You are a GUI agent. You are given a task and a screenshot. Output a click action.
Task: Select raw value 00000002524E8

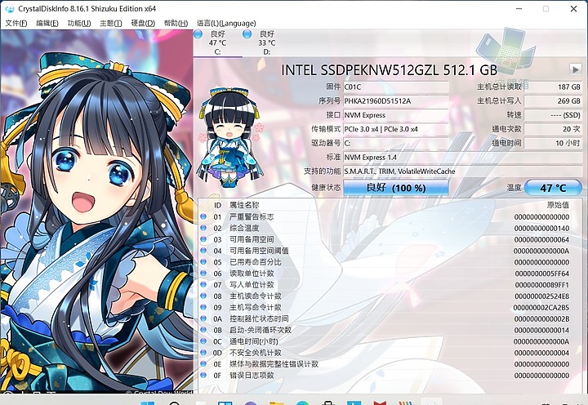coord(542,296)
